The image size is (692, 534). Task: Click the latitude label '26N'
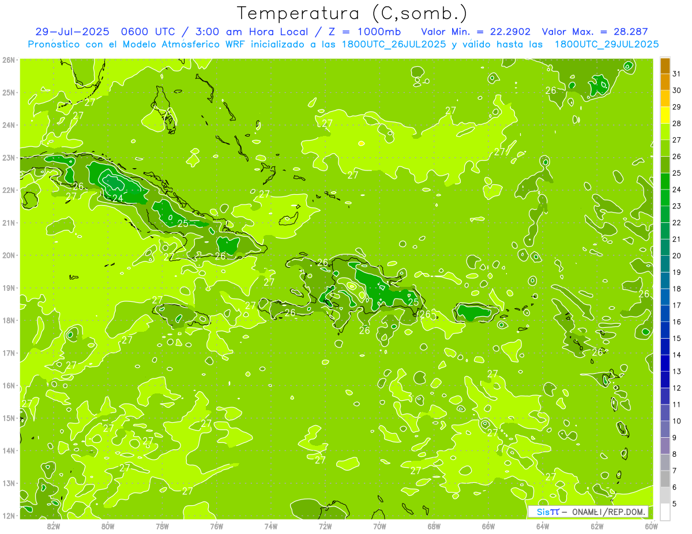[8, 60]
